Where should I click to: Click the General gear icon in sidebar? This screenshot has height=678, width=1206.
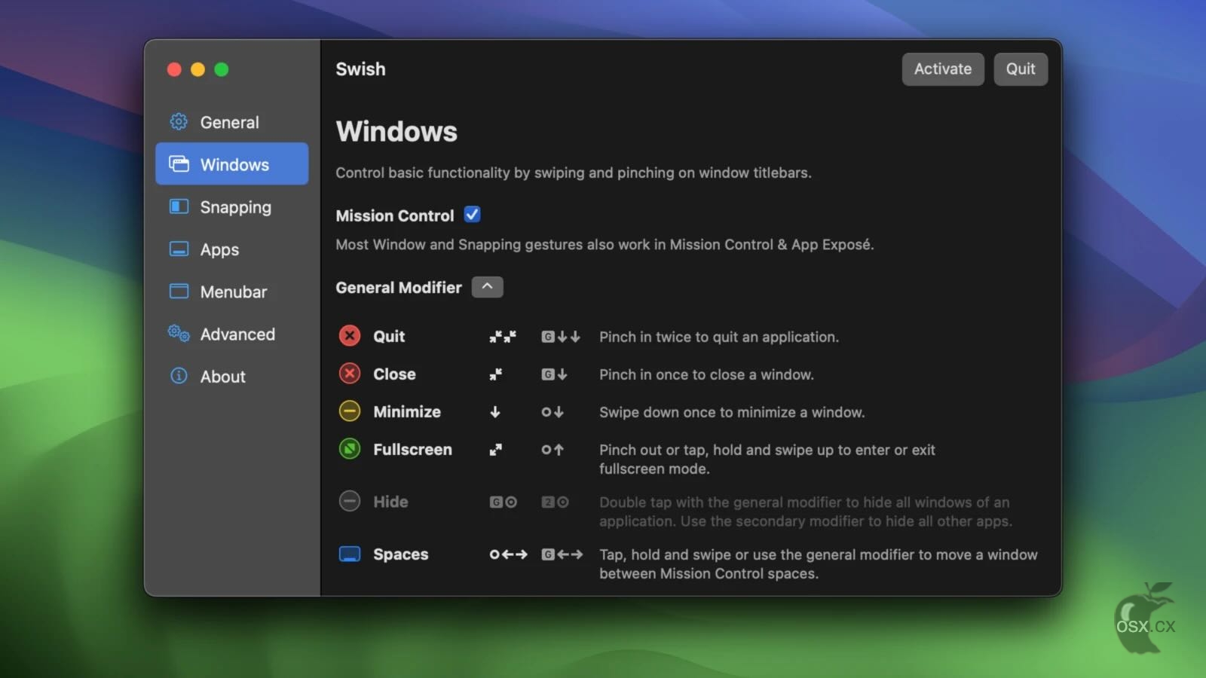click(179, 121)
